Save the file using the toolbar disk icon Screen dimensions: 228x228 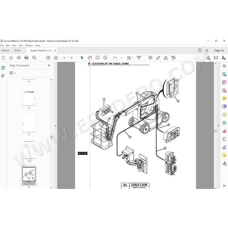pos(3,58)
